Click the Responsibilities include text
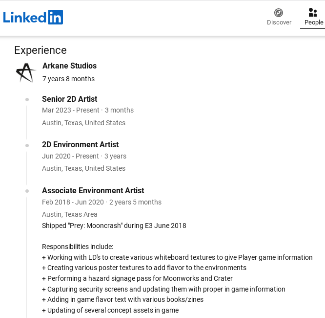 click(x=78, y=247)
